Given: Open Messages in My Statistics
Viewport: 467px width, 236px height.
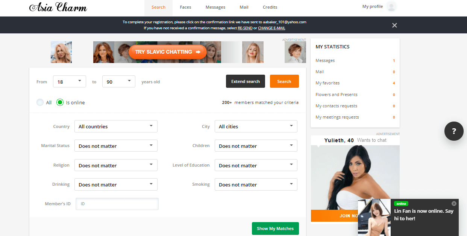Looking at the screenshot, I should (x=355, y=60).
